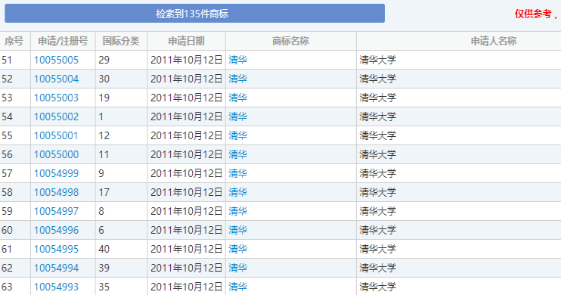561x295 pixels.
Task: Click date 2011年10月12日 in row 62
Action: coord(187,269)
